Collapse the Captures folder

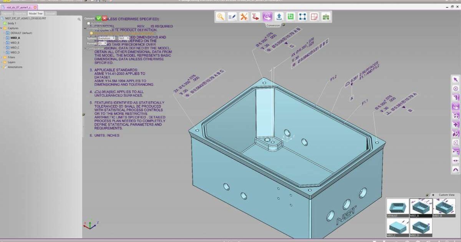coord(2,28)
